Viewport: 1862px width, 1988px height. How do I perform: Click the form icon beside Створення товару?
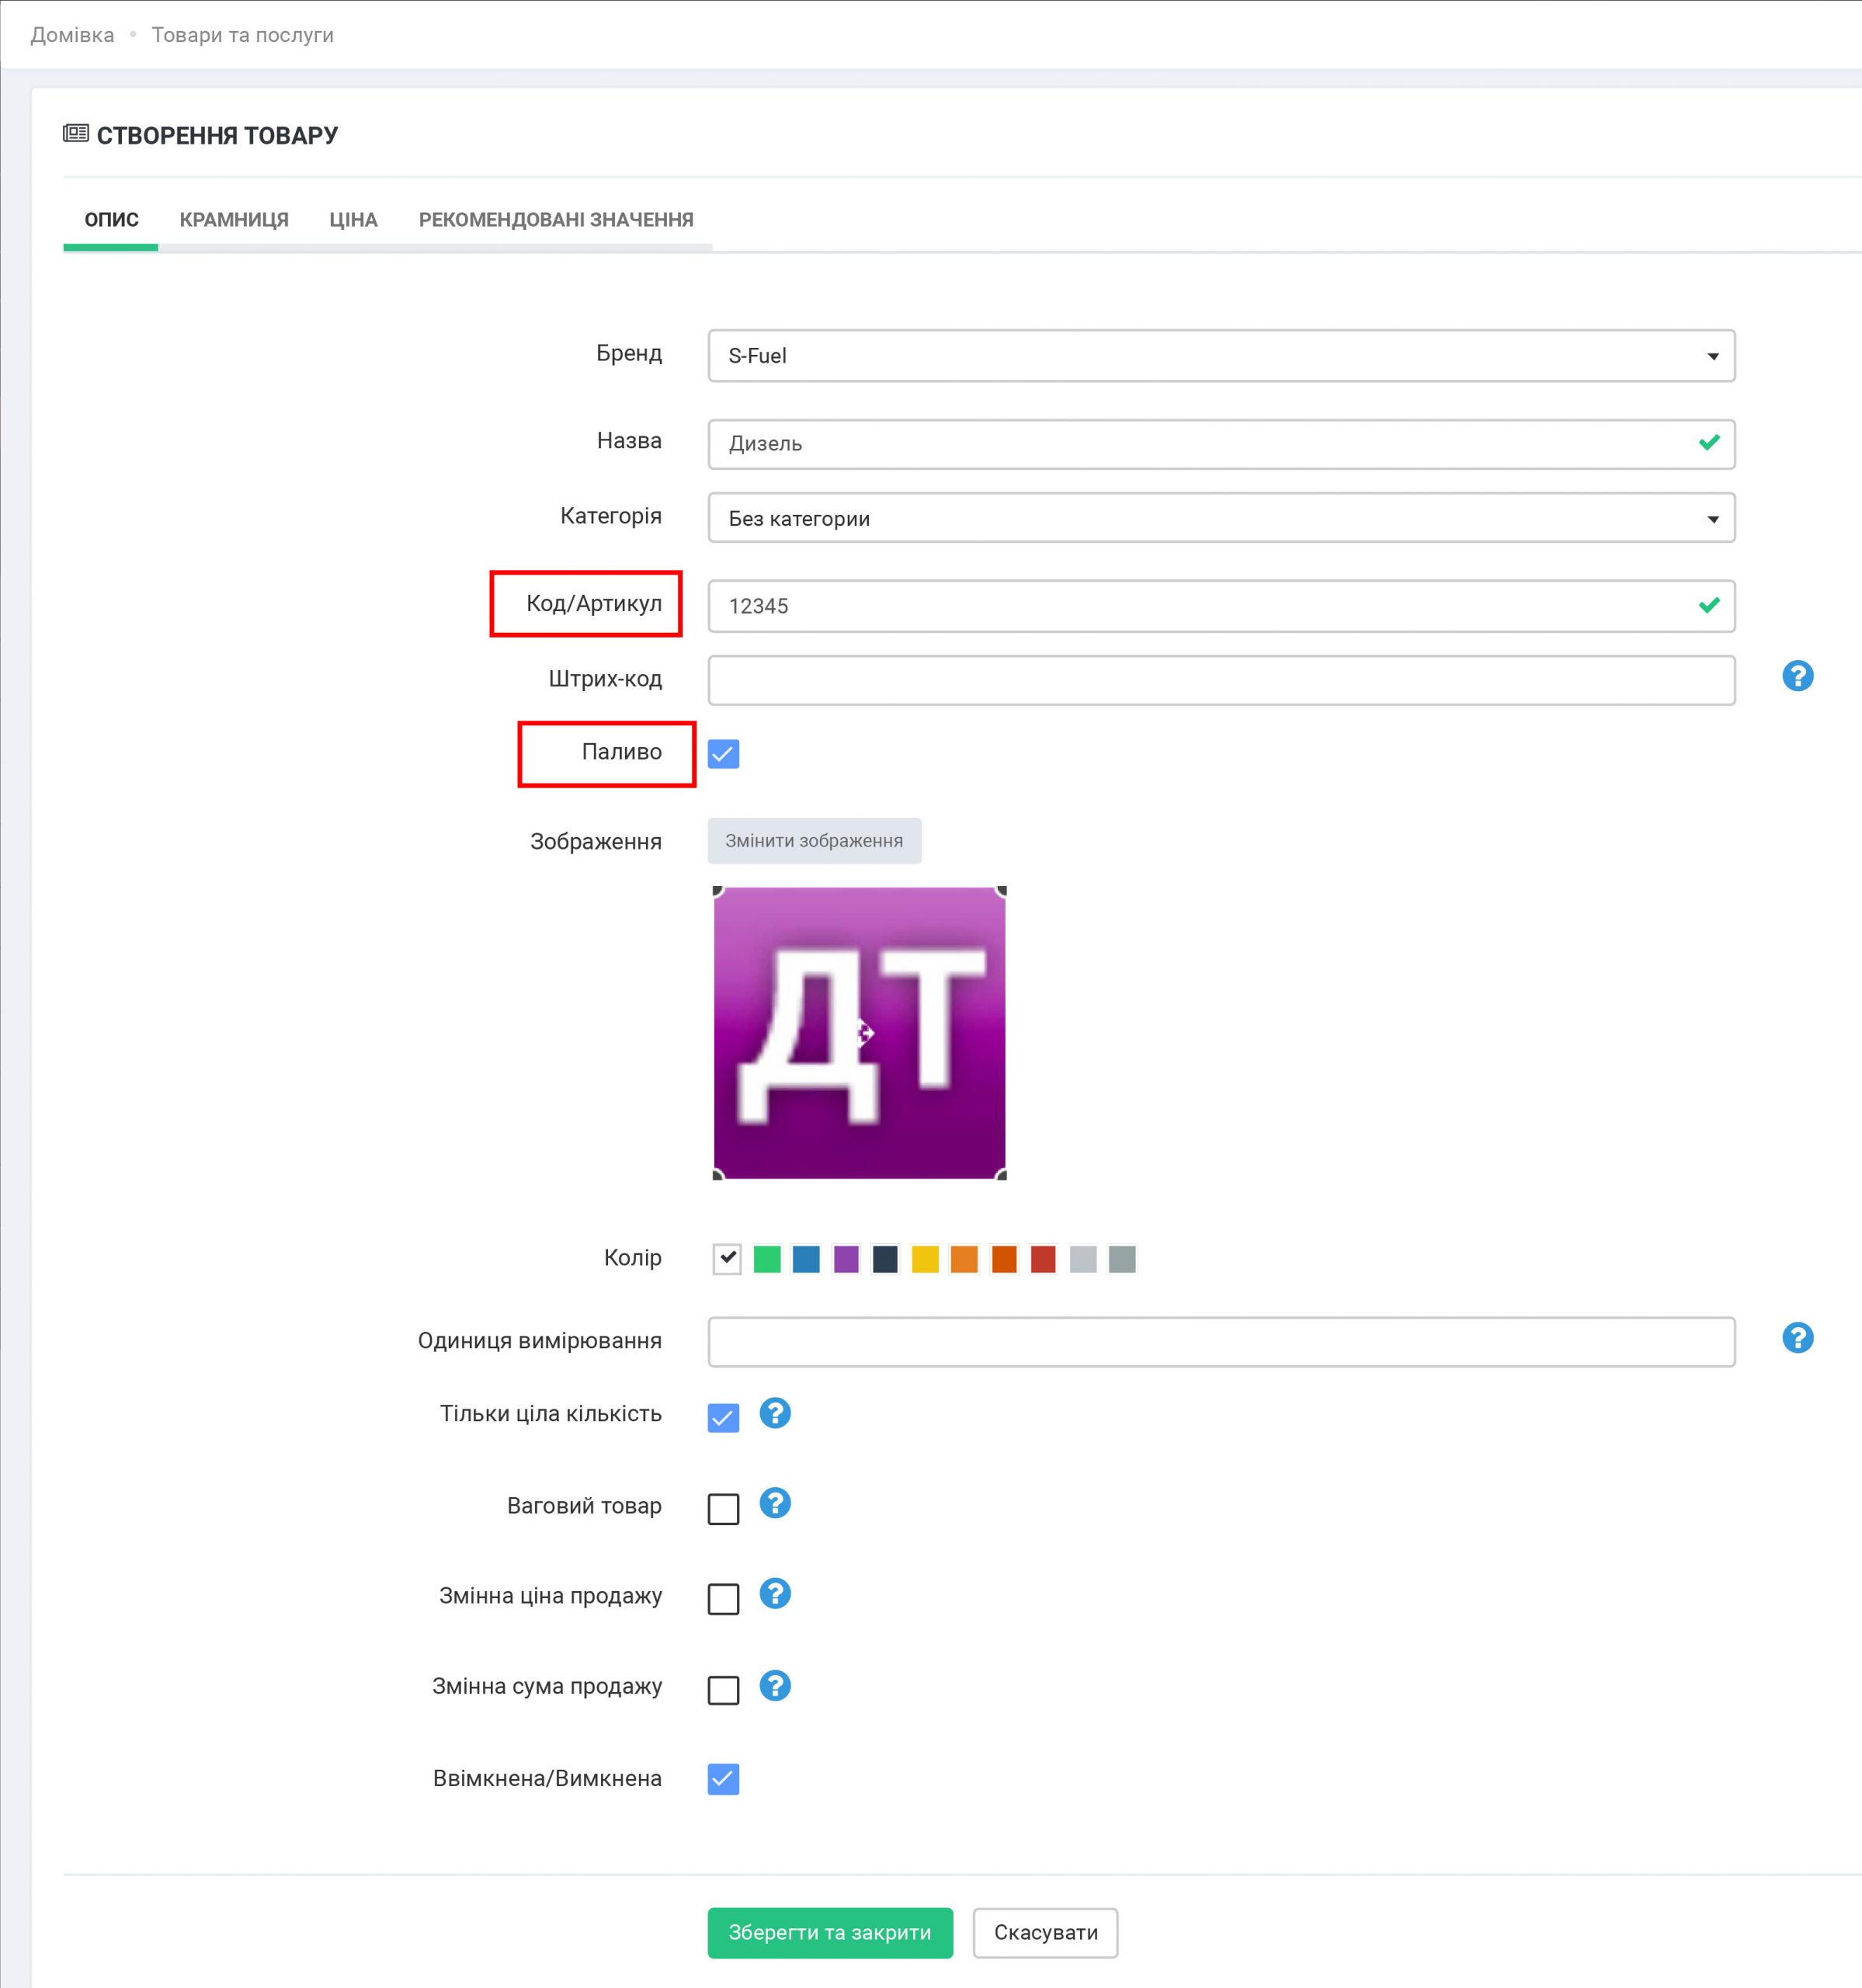point(76,133)
